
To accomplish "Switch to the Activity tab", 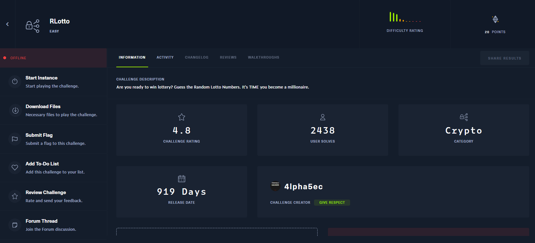I will (165, 57).
